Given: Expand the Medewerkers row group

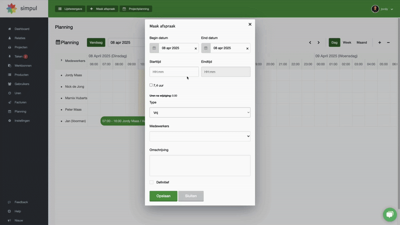Looking at the screenshot, I should click(x=61, y=60).
